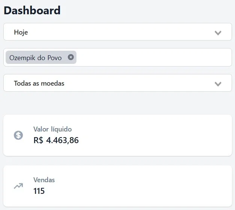
Task: Click the word Povo in product tag
Action: pos(54,58)
